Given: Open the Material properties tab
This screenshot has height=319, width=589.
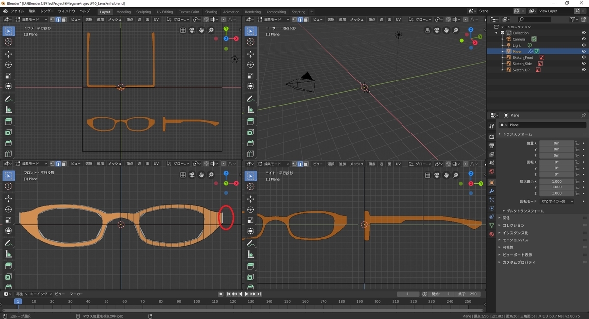Looking at the screenshot, I should click(x=491, y=234).
